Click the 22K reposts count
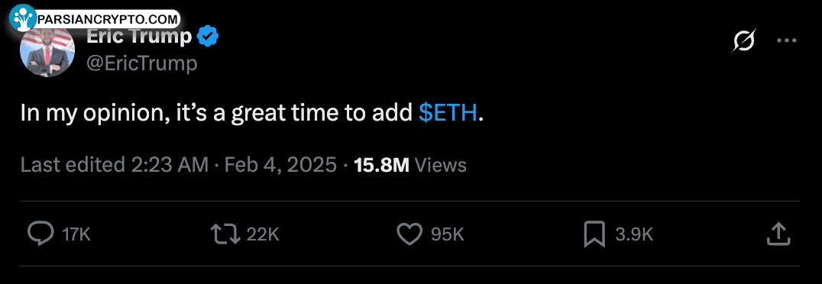The height and width of the screenshot is (284, 822). tap(263, 234)
